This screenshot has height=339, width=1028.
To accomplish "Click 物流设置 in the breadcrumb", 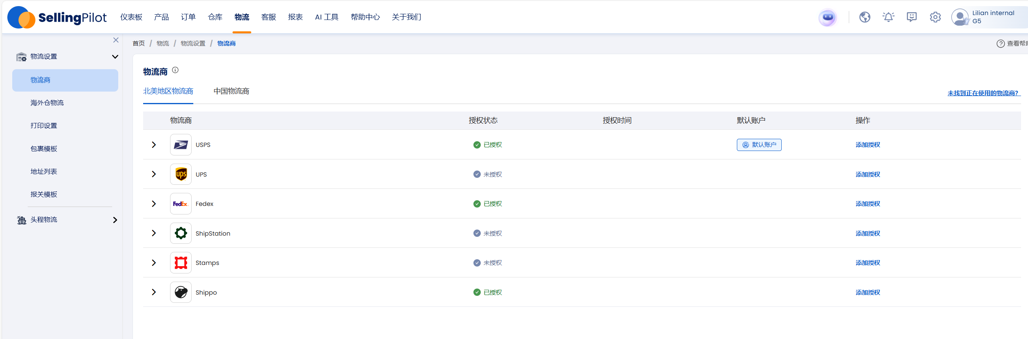I will [x=193, y=44].
